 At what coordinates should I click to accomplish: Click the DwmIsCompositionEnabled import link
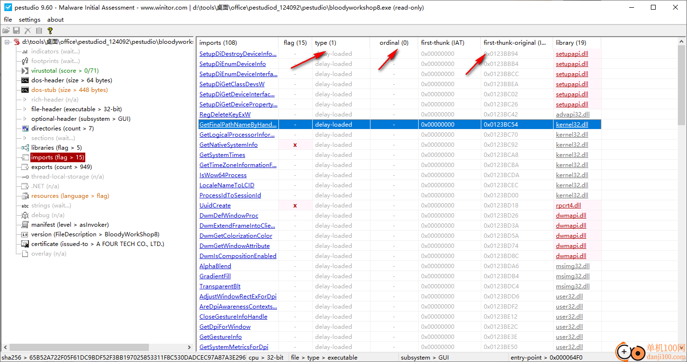point(238,256)
